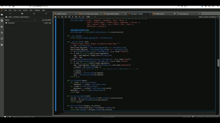Open the Settings menu
This screenshot has height=123, width=220.
[x=37, y=10]
